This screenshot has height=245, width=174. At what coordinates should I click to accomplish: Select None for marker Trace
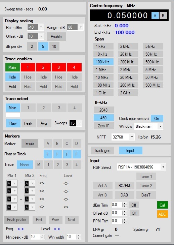pyautogui.click(x=25, y=164)
